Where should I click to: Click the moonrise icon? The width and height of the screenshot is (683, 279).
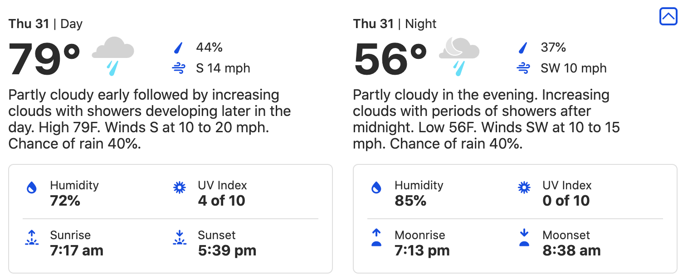(x=376, y=238)
